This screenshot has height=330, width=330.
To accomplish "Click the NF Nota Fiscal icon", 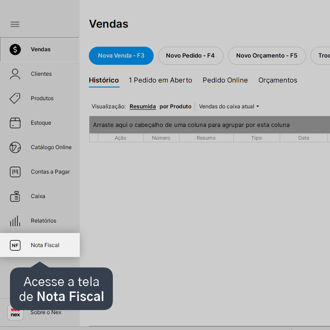I will pyautogui.click(x=15, y=245).
